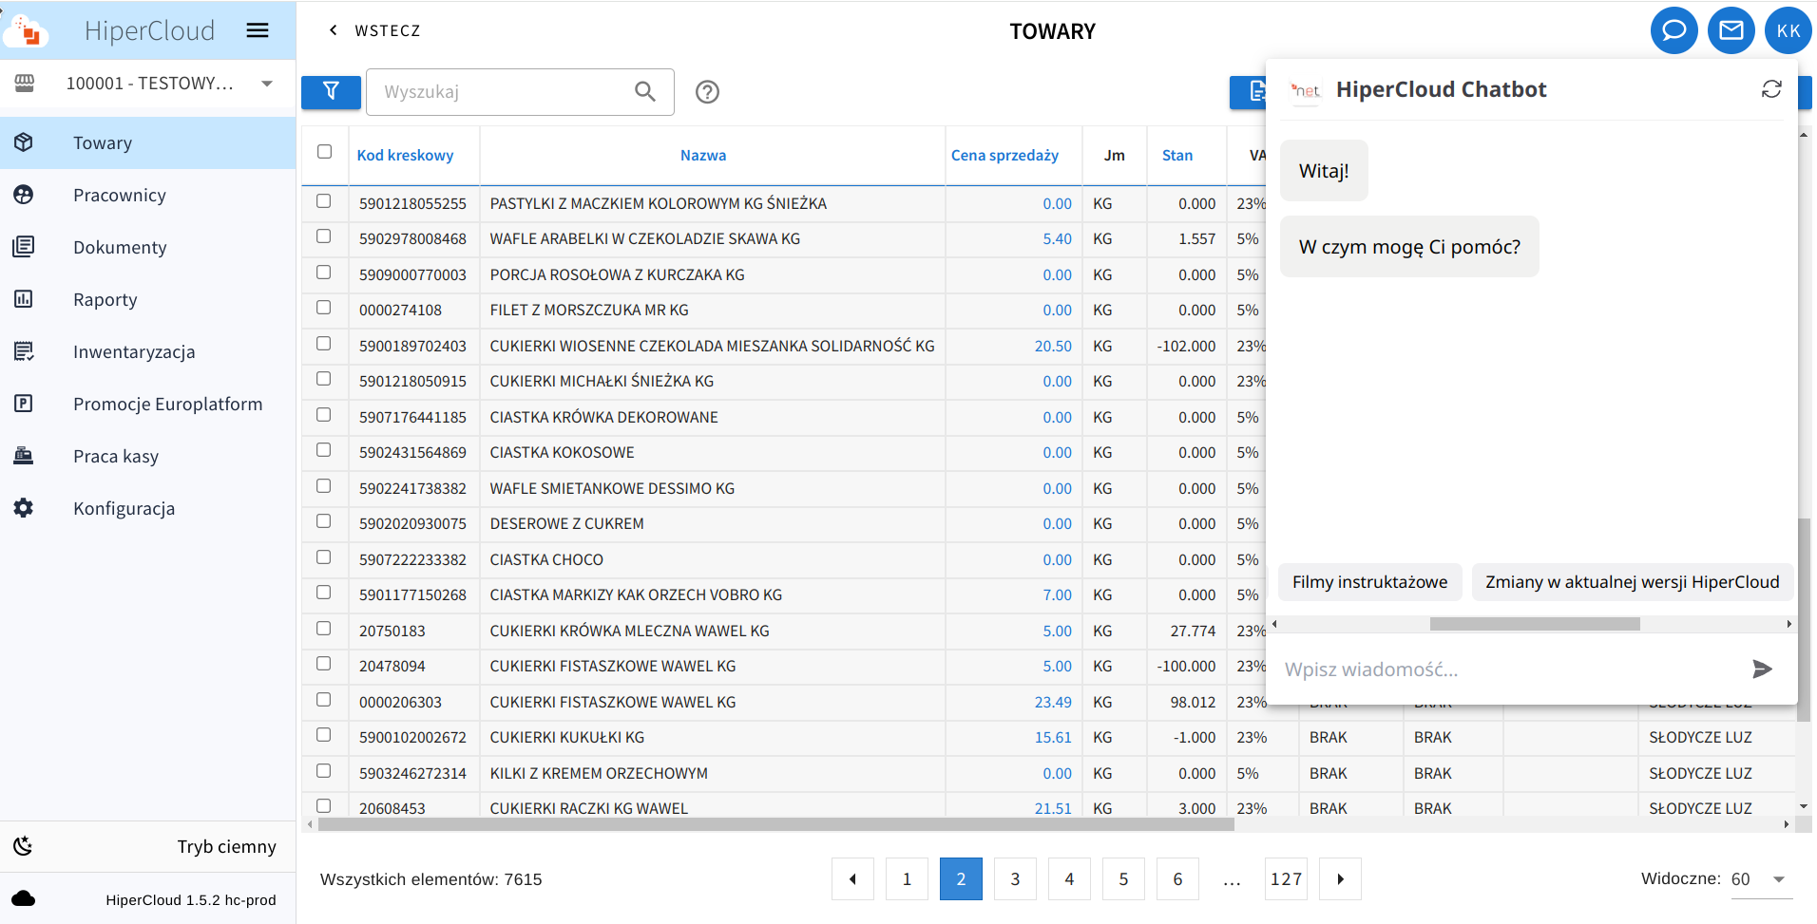Jump to page 6 of the list
Viewport: 1817px width, 924px height.
1177,879
